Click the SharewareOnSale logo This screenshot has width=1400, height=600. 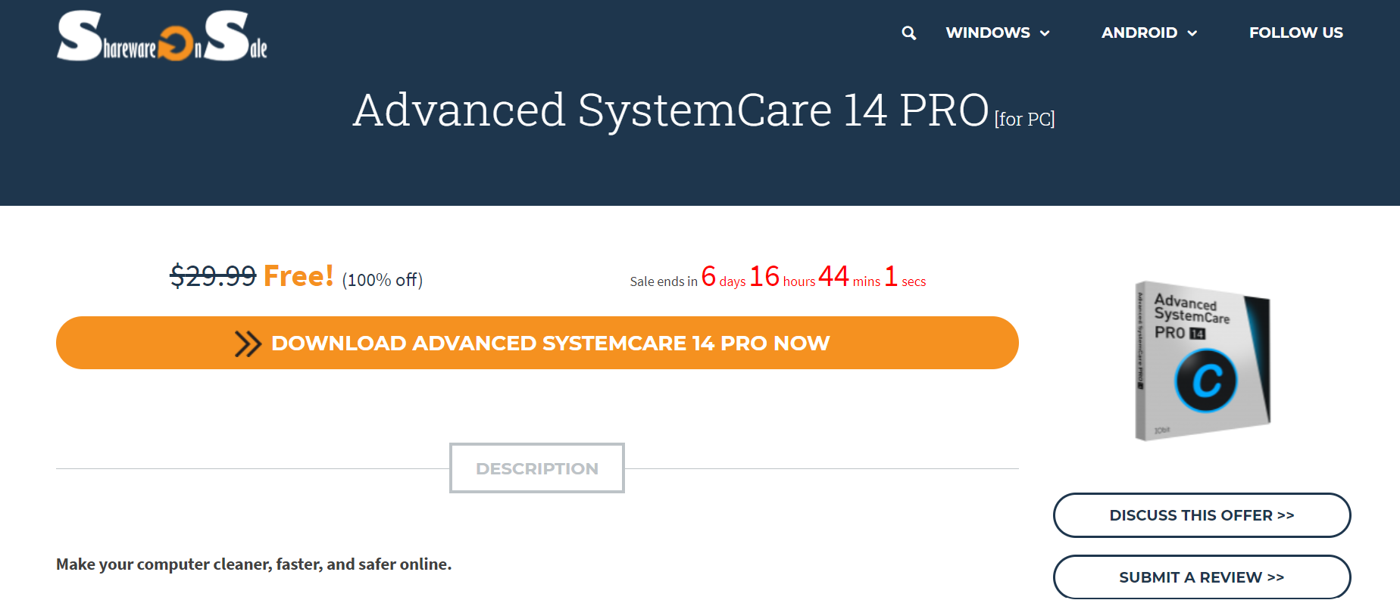click(x=162, y=36)
